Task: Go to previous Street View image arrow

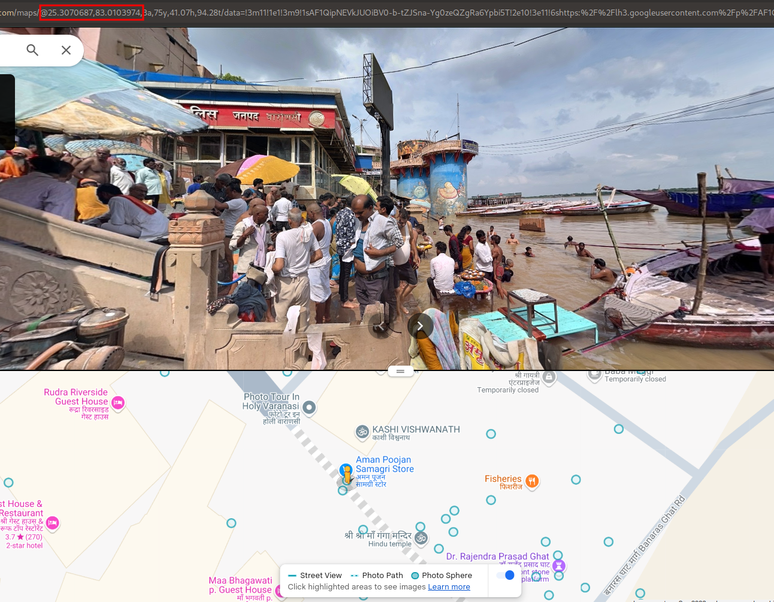Action: (x=380, y=326)
